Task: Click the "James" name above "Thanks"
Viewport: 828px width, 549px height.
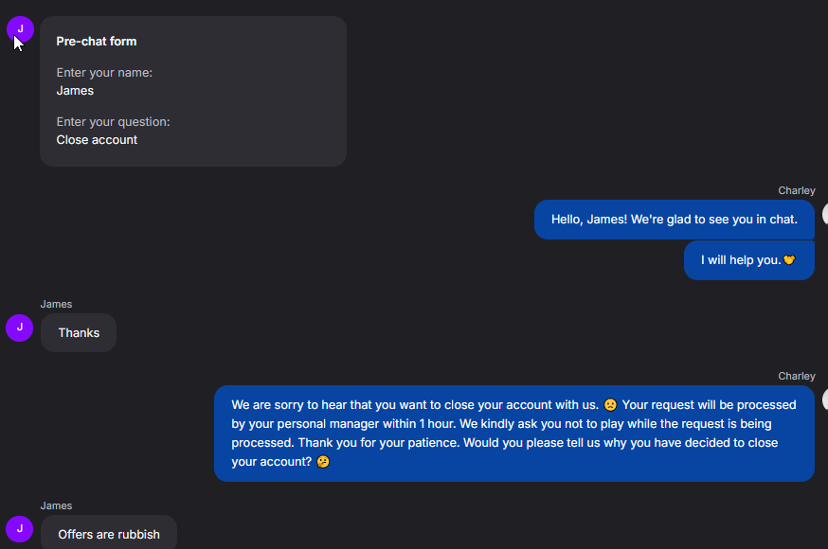Action: 56,305
